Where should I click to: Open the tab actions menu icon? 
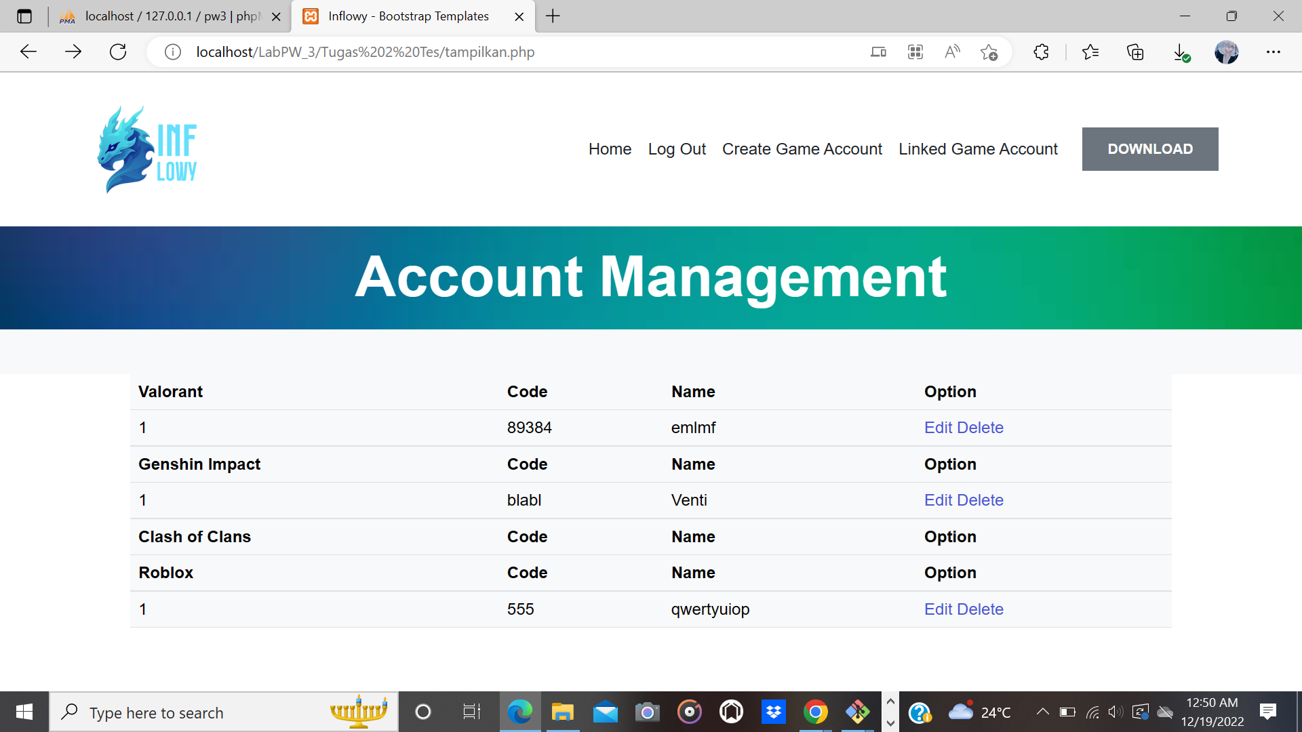(x=24, y=16)
